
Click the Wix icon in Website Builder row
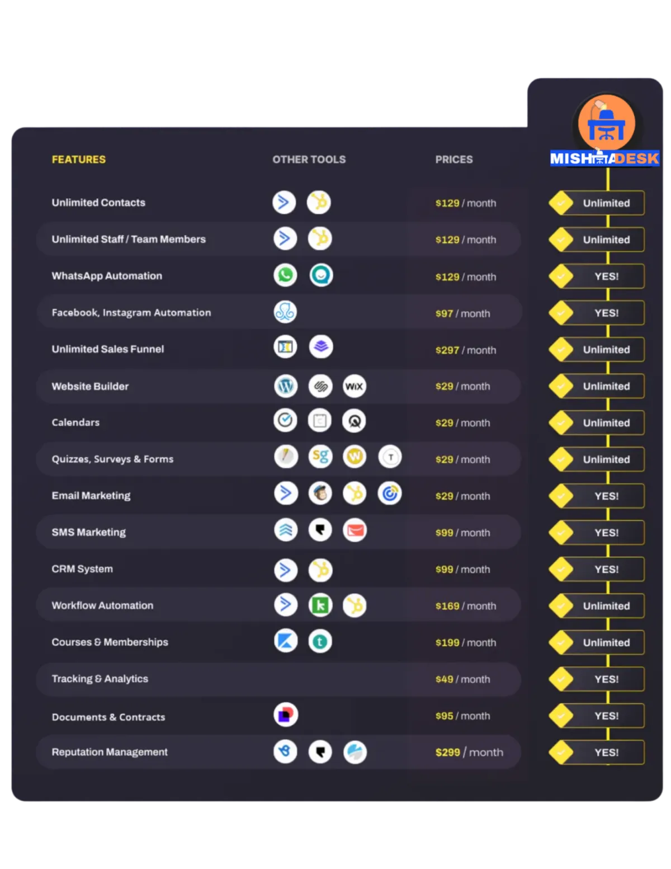point(355,386)
